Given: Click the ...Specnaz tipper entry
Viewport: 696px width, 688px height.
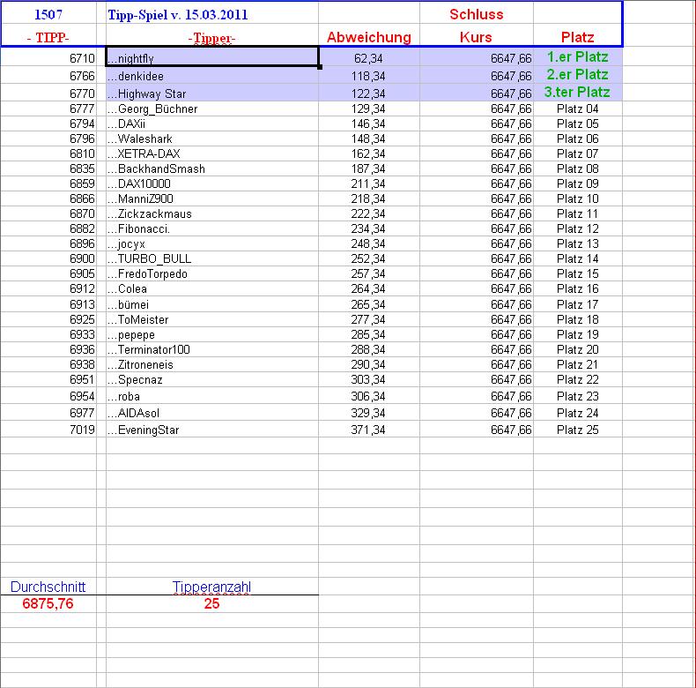Looking at the screenshot, I should [212, 380].
